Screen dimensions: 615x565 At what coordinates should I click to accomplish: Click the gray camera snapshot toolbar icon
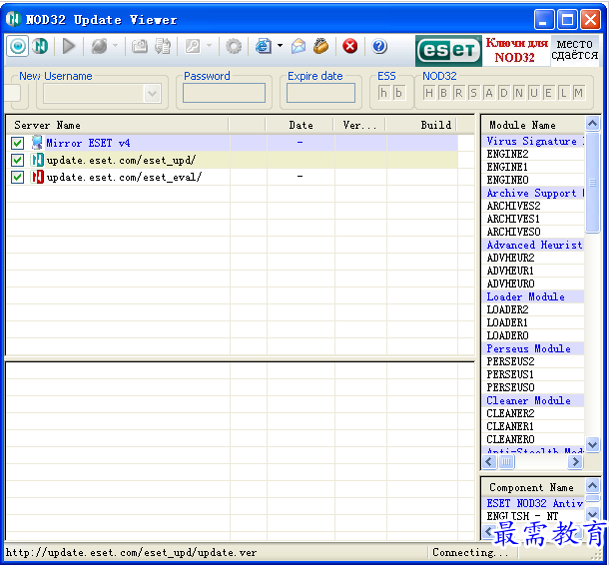point(140,46)
